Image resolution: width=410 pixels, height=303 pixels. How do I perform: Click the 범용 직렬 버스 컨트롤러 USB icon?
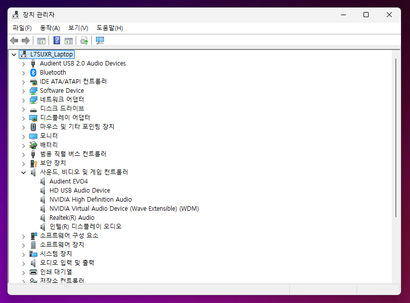(33, 154)
